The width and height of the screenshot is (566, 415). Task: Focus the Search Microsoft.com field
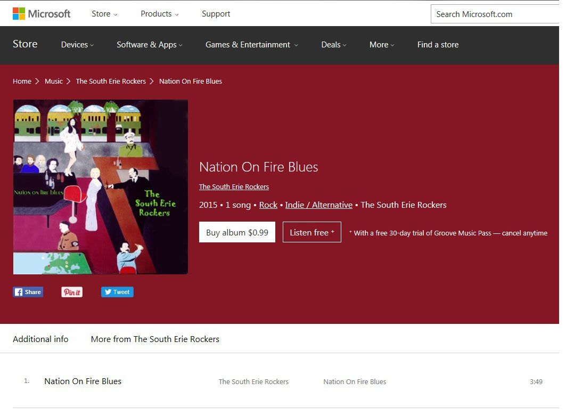495,14
